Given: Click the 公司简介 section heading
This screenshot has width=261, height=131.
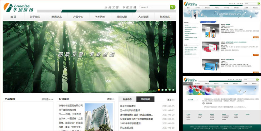Looking at the screenshot, I should click(x=64, y=99).
